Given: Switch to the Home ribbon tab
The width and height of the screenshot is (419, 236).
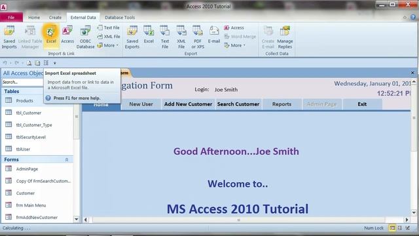Looking at the screenshot, I should pos(34,18).
